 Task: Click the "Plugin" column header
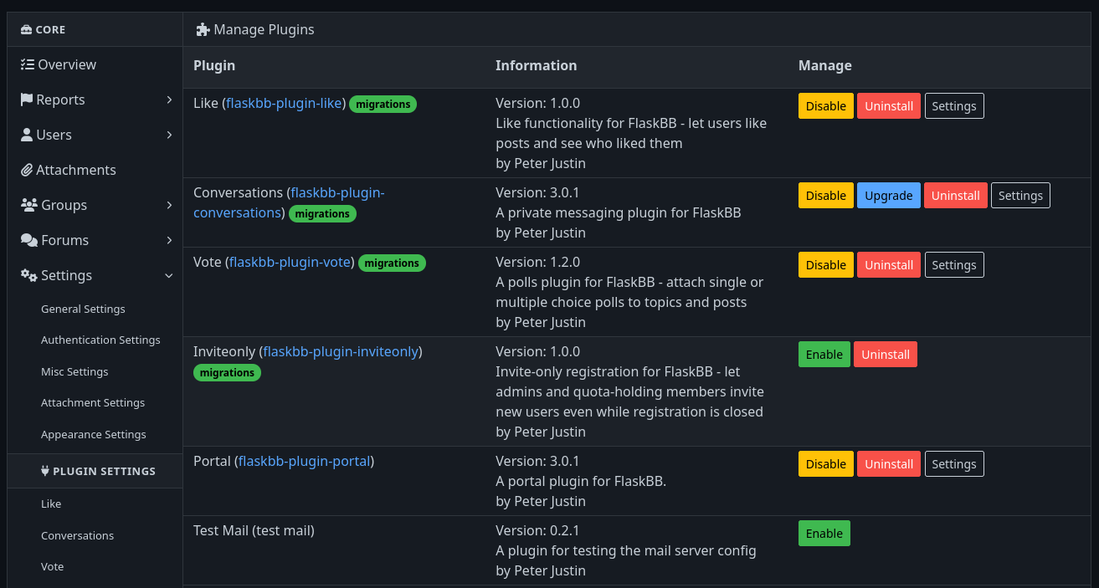tap(214, 65)
